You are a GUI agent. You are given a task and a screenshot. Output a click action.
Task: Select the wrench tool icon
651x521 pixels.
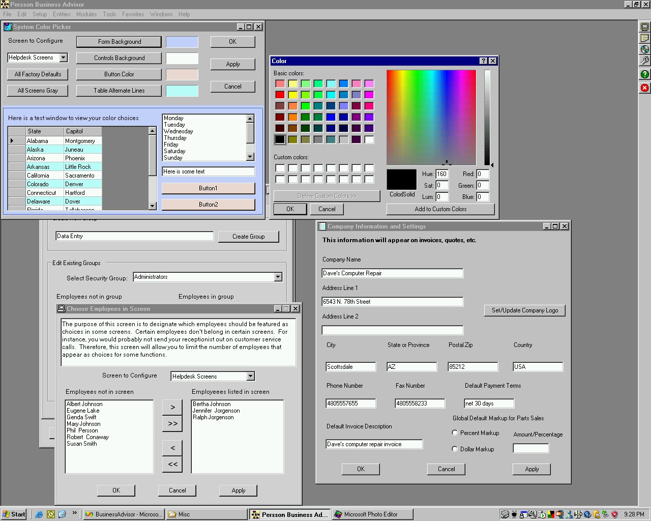click(644, 61)
